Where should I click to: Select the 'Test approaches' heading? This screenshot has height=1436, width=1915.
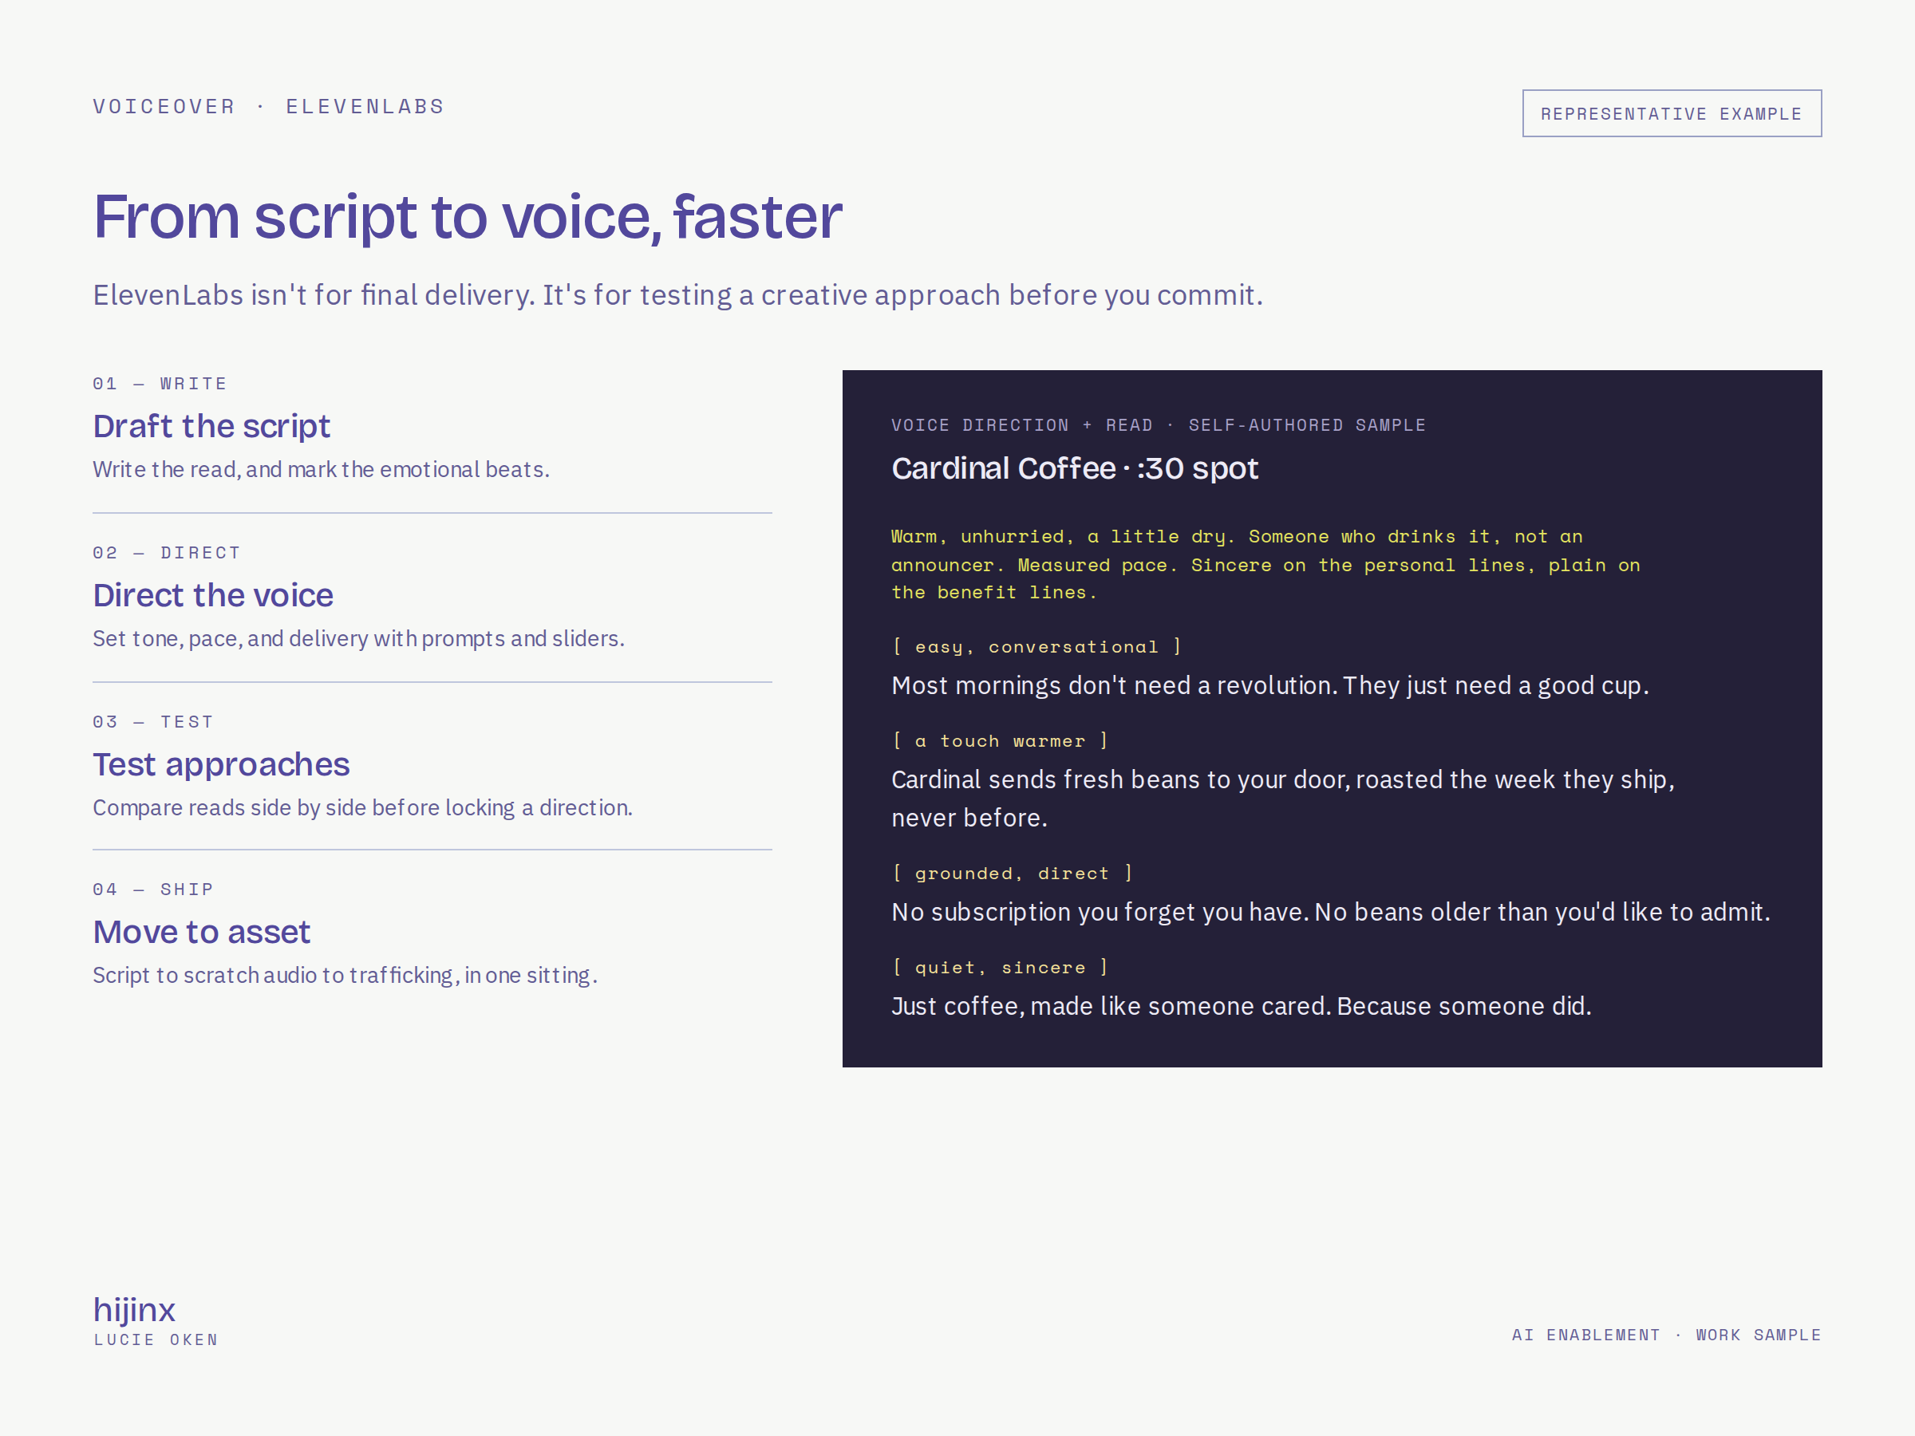[221, 764]
